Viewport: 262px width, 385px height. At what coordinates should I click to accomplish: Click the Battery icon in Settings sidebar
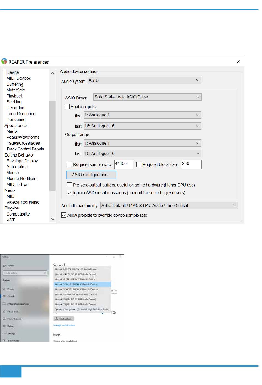(x=4, y=326)
